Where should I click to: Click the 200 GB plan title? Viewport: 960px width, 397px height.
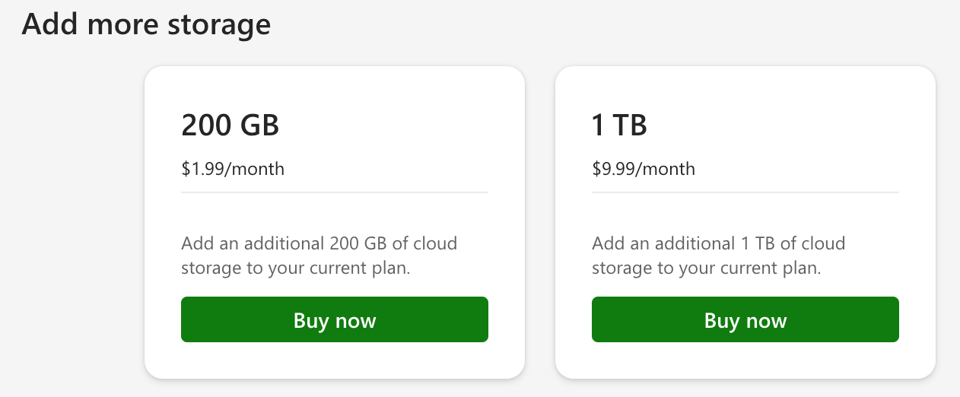click(230, 125)
